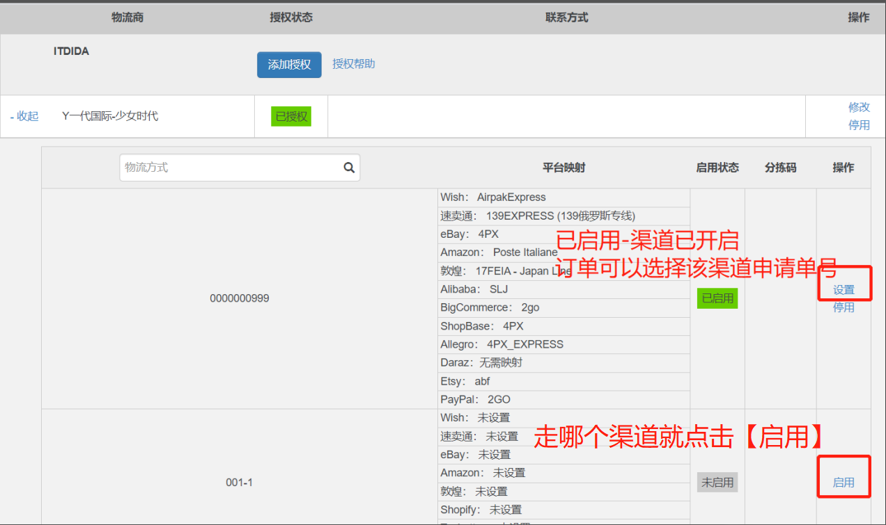Click eBay: 未设置 in the 001-1 channel
This screenshot has width=886, height=525.
pos(564,455)
